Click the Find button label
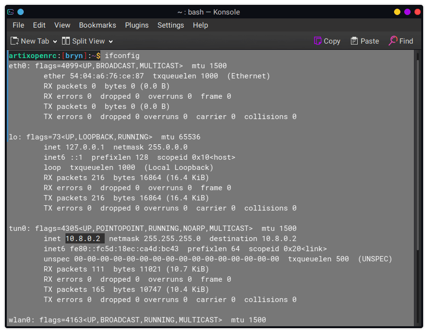 click(x=406, y=41)
